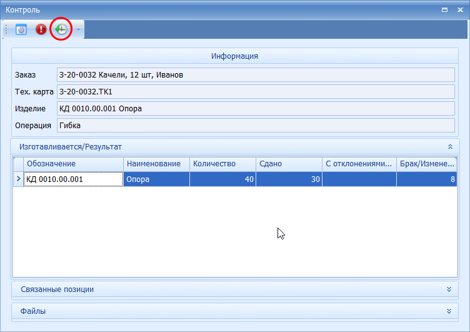Click the Изделие field showing Опора
Viewport: 470px width, 332px height.
coord(255,109)
